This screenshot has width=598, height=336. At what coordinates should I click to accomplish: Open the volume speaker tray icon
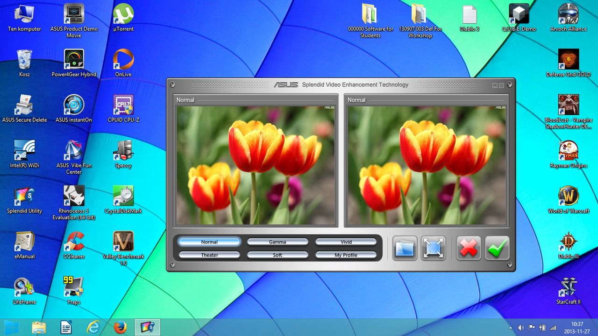click(x=521, y=328)
